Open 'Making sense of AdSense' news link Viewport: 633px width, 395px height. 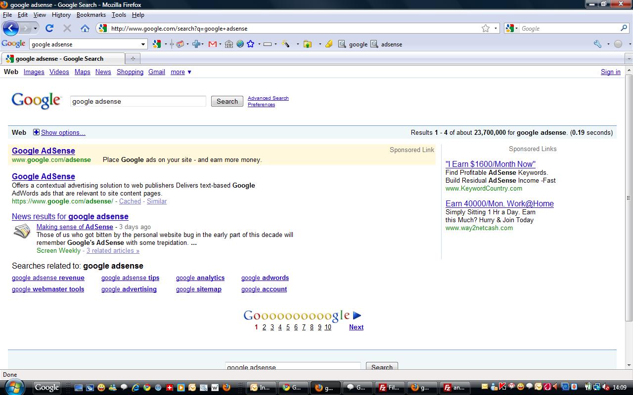pos(75,227)
